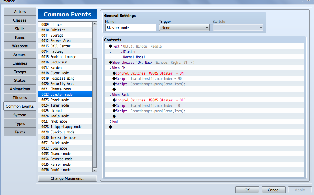The width and height of the screenshot is (314, 195).
Task: Go to the Types tab
Action: [x=20, y=124]
